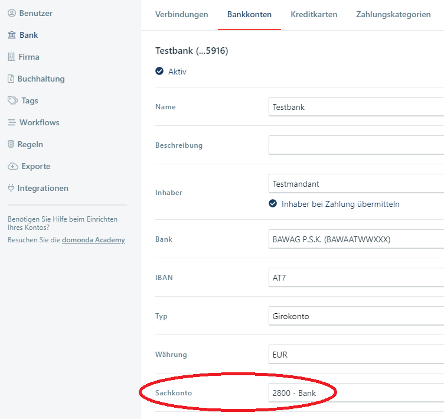Click the Firma building icon
Screen dimensions: 444x419
pyautogui.click(x=12, y=57)
